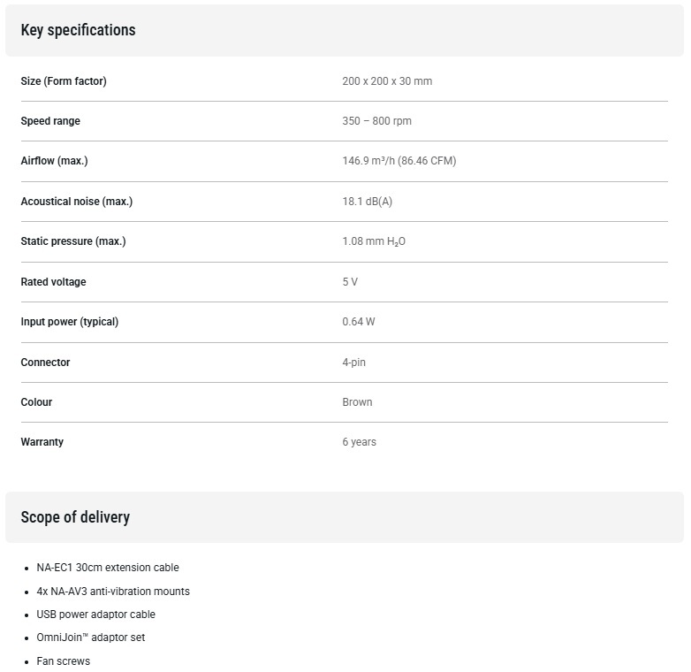Select the 0.64 W input power value
The height and width of the screenshot is (672, 691).
tap(359, 322)
